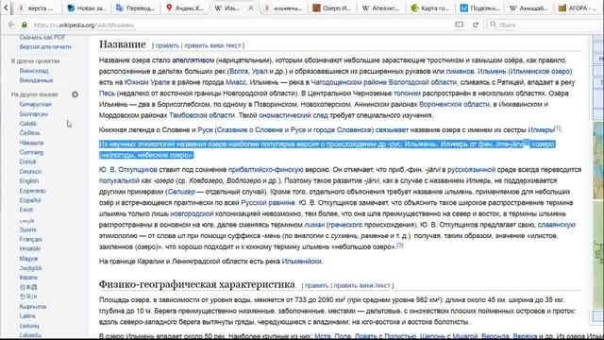Select 'Deutsch' language link
Image resolution: width=604 pixels, height=340 pixels.
(30, 172)
